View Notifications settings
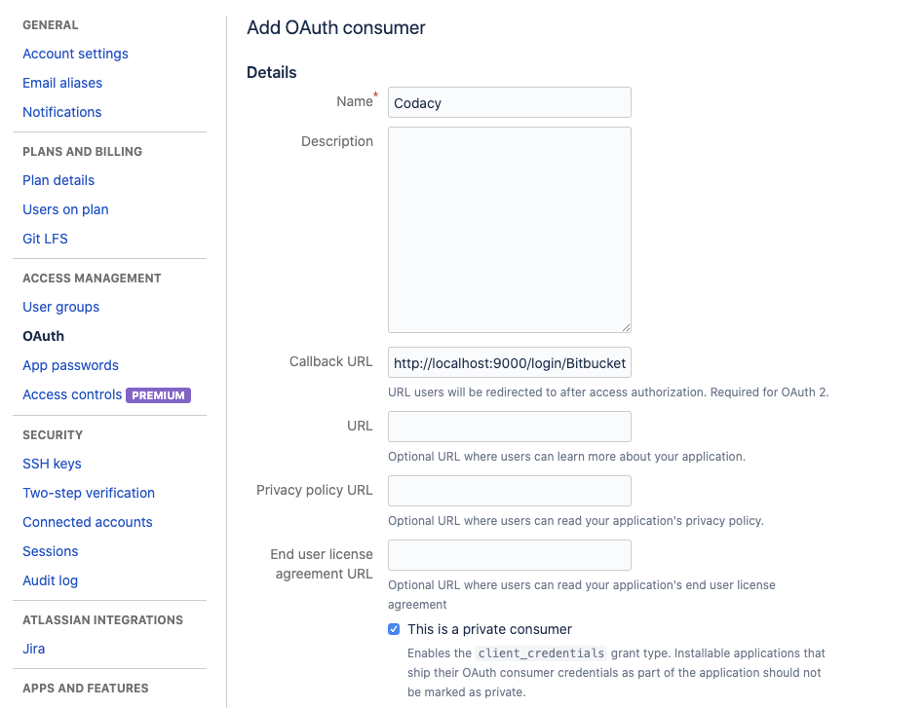 (61, 112)
